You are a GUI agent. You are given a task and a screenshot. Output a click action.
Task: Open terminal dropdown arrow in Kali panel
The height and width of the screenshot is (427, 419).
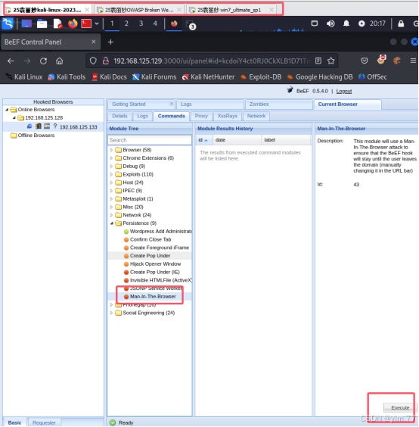click(97, 23)
